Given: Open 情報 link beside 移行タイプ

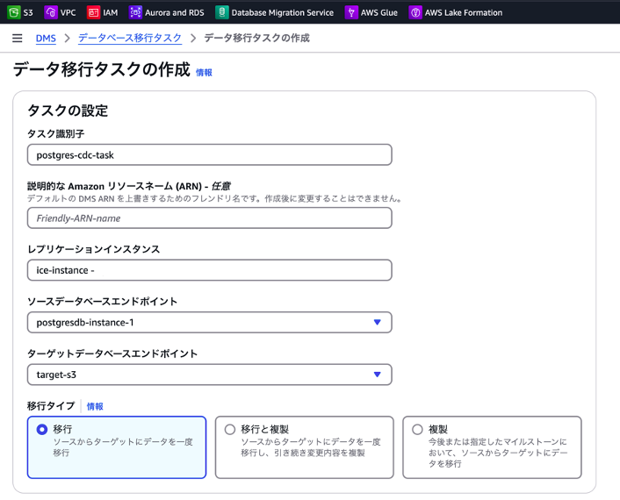Looking at the screenshot, I should tap(95, 406).
